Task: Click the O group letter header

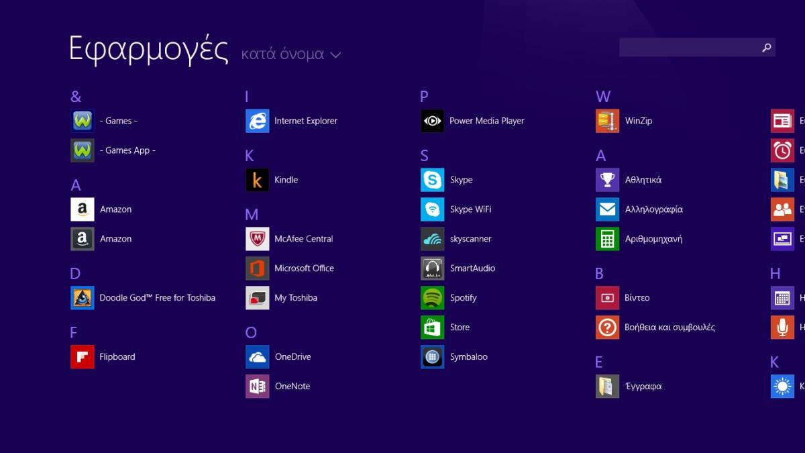Action: 251,332
